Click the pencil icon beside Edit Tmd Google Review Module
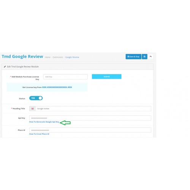Screen dimensions: 190x190 pyautogui.click(x=5, y=66)
